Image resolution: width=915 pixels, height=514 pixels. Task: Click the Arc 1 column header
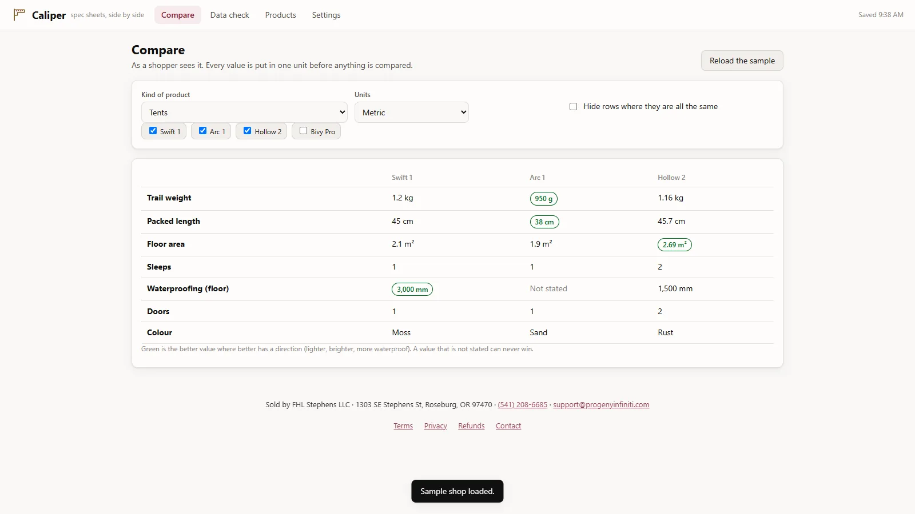tap(538, 178)
